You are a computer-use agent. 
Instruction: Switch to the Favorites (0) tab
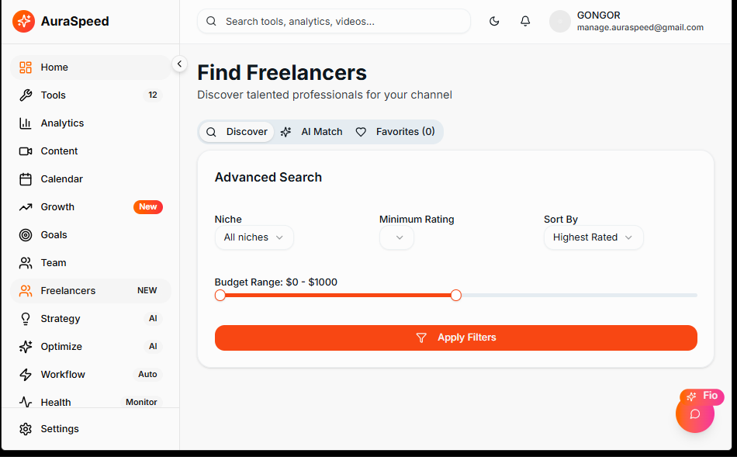395,132
